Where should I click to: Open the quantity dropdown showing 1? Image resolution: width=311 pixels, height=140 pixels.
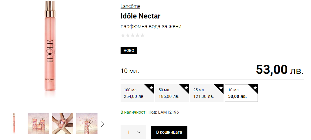[x=133, y=132]
